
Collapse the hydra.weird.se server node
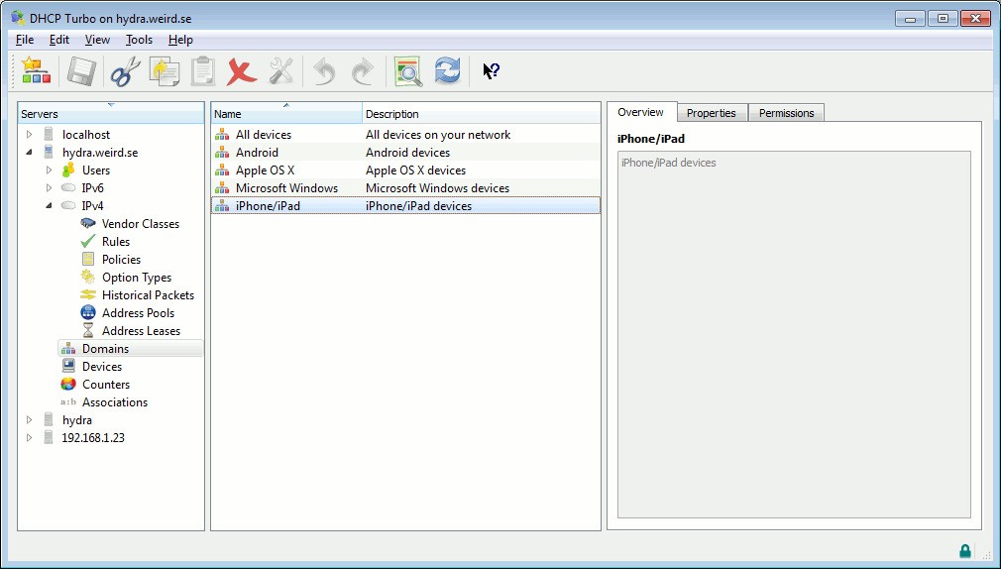[30, 153]
